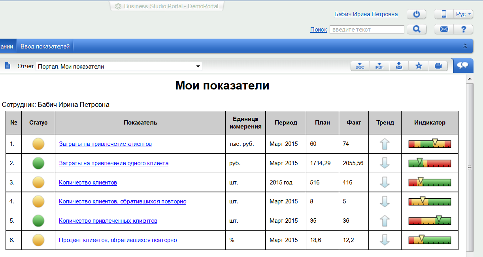Collapse the blue navigation menu bar

coord(465,46)
